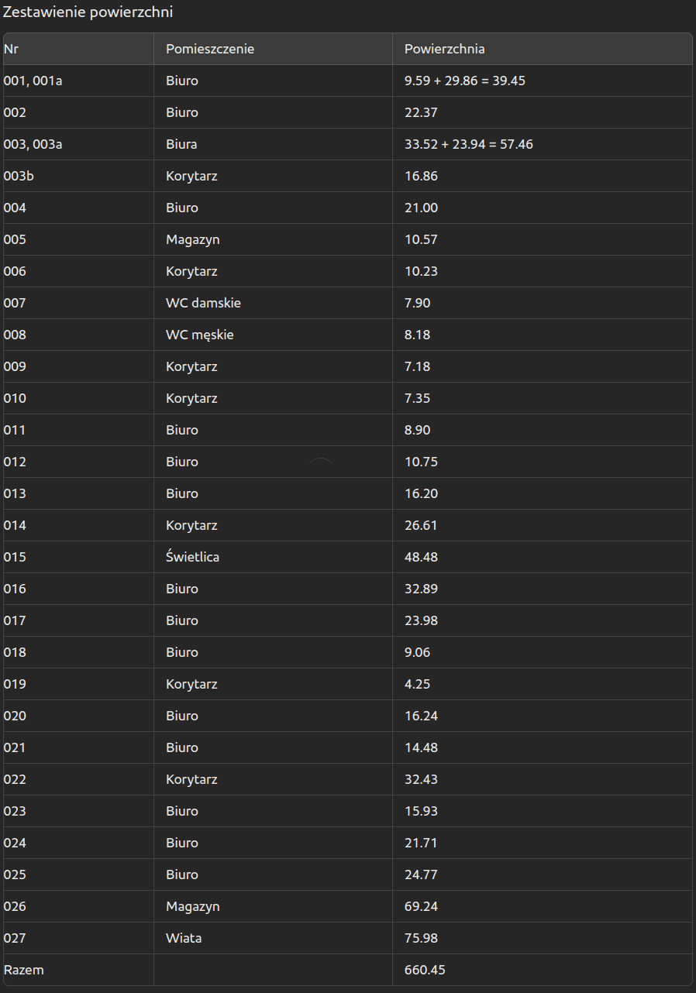Select the area value 75.98
696x993 pixels.
pos(421,938)
